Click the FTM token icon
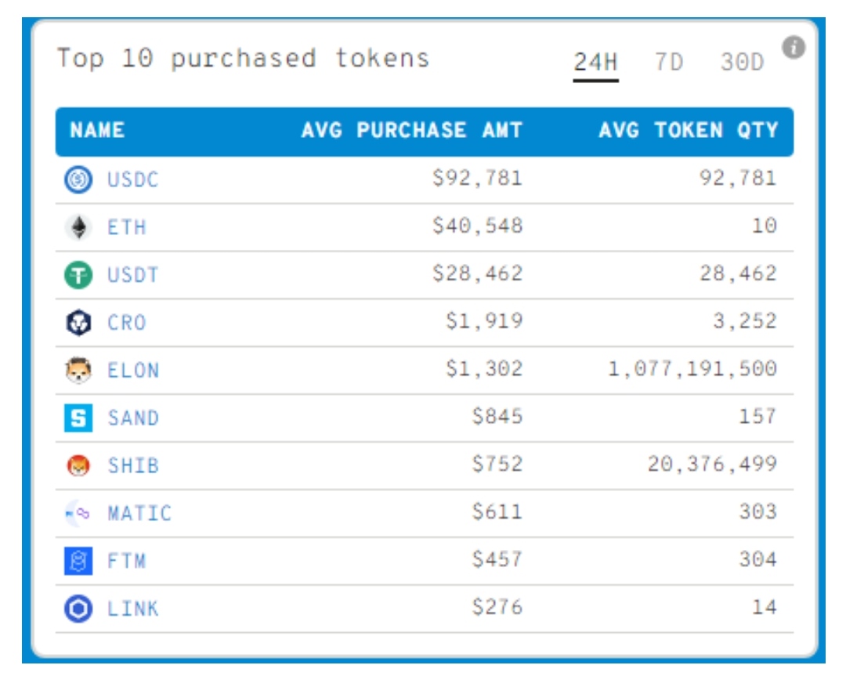 [x=78, y=561]
